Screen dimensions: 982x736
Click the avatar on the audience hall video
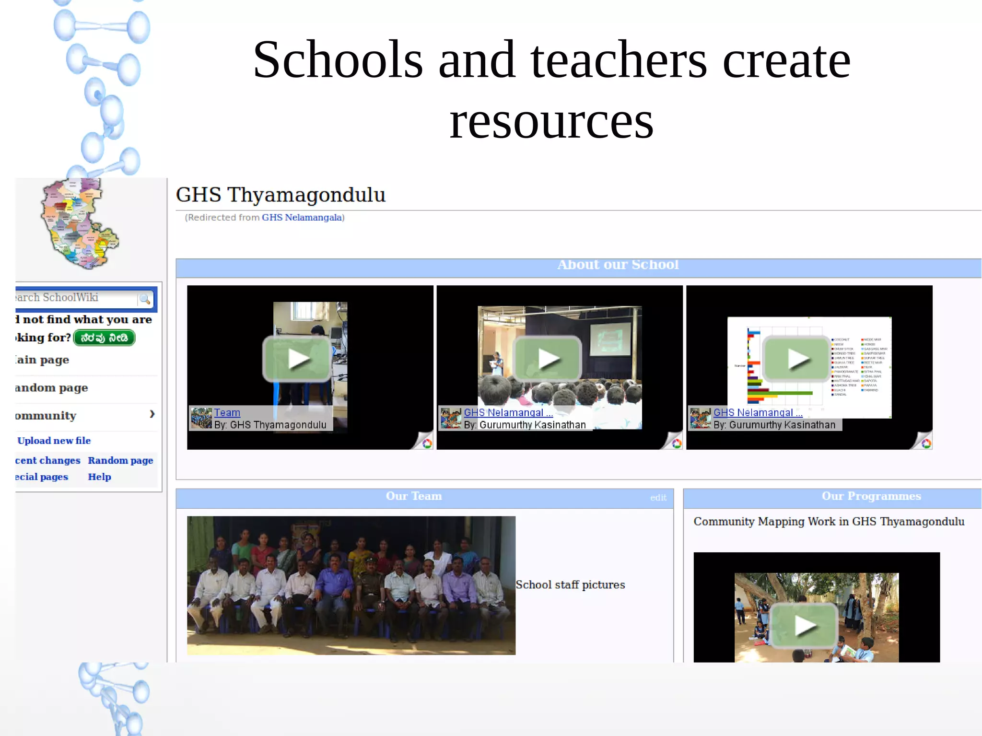tap(451, 418)
